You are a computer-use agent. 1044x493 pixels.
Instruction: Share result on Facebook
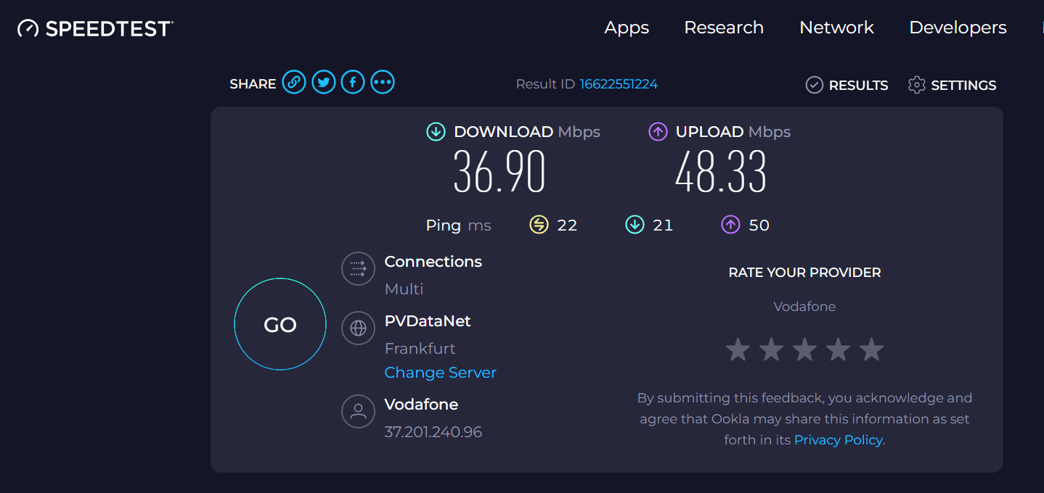click(353, 83)
